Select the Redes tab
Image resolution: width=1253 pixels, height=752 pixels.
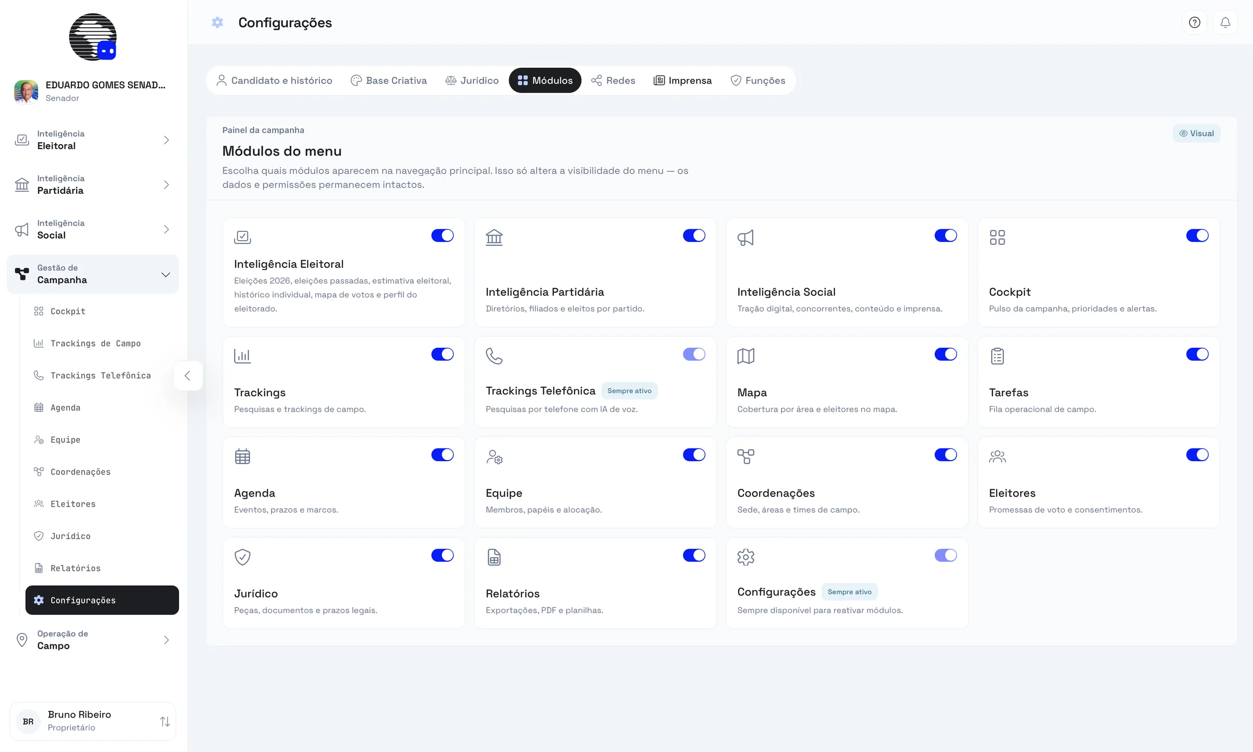pos(613,80)
